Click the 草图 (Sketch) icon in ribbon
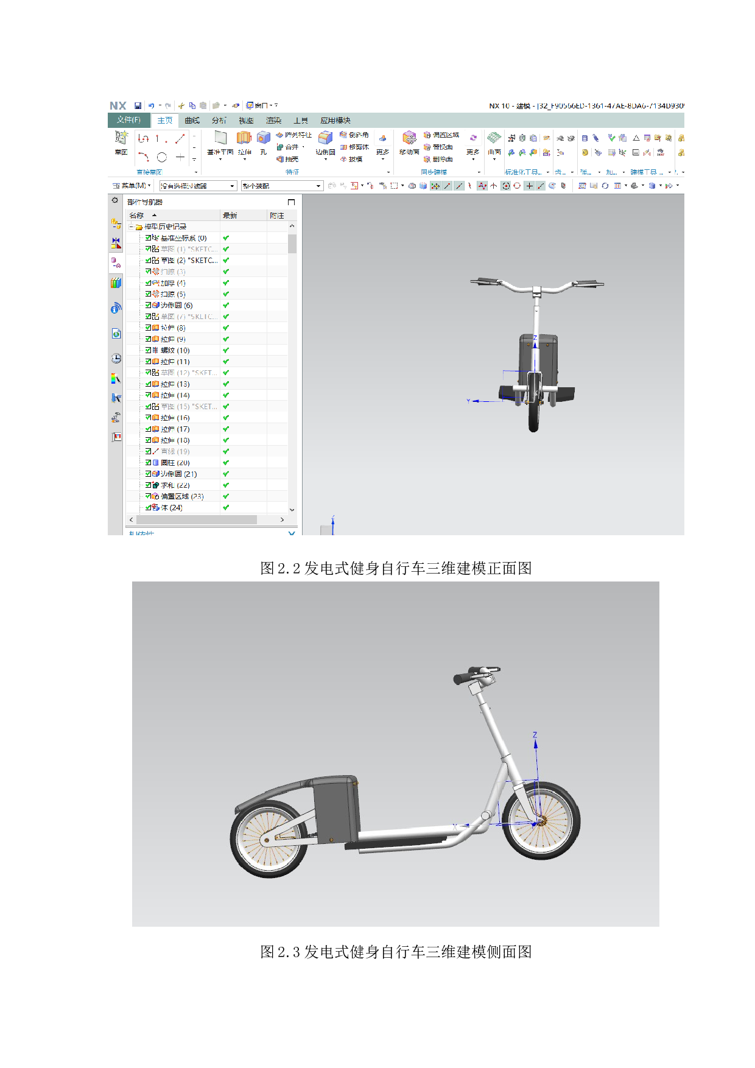Viewport: 755px width, 1068px height. pyautogui.click(x=121, y=140)
